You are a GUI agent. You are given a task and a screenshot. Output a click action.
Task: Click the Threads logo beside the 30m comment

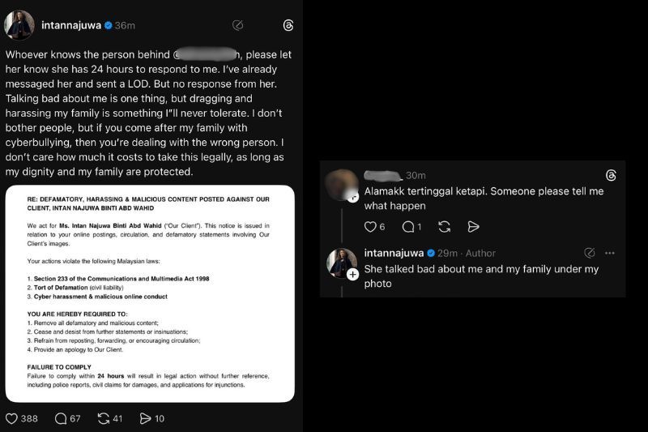point(610,176)
